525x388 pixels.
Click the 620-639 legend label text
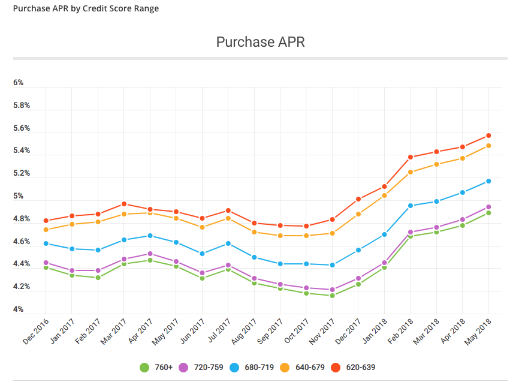pyautogui.click(x=361, y=367)
